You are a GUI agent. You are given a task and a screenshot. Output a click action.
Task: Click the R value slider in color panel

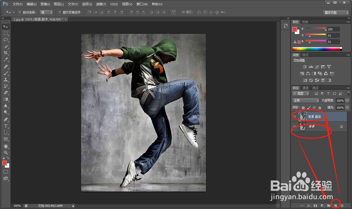pyautogui.click(x=316, y=29)
